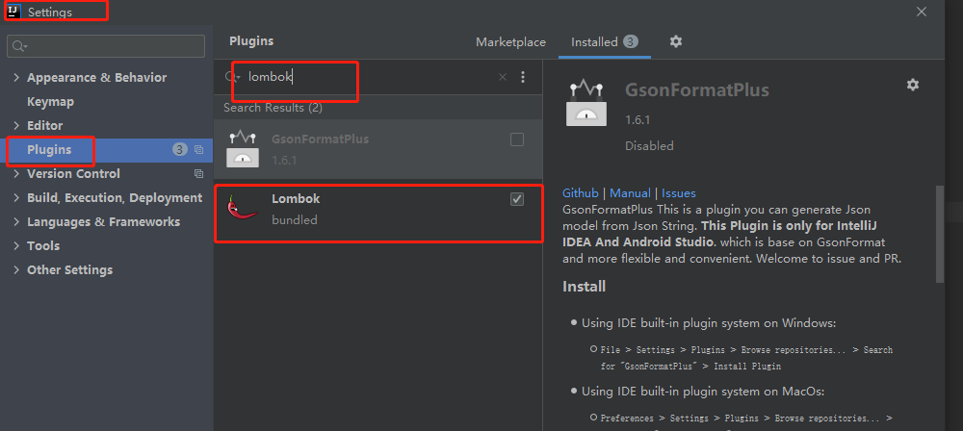This screenshot has height=431, width=963.
Task: Click the plugin description scrollbar
Action: pyautogui.click(x=940, y=234)
